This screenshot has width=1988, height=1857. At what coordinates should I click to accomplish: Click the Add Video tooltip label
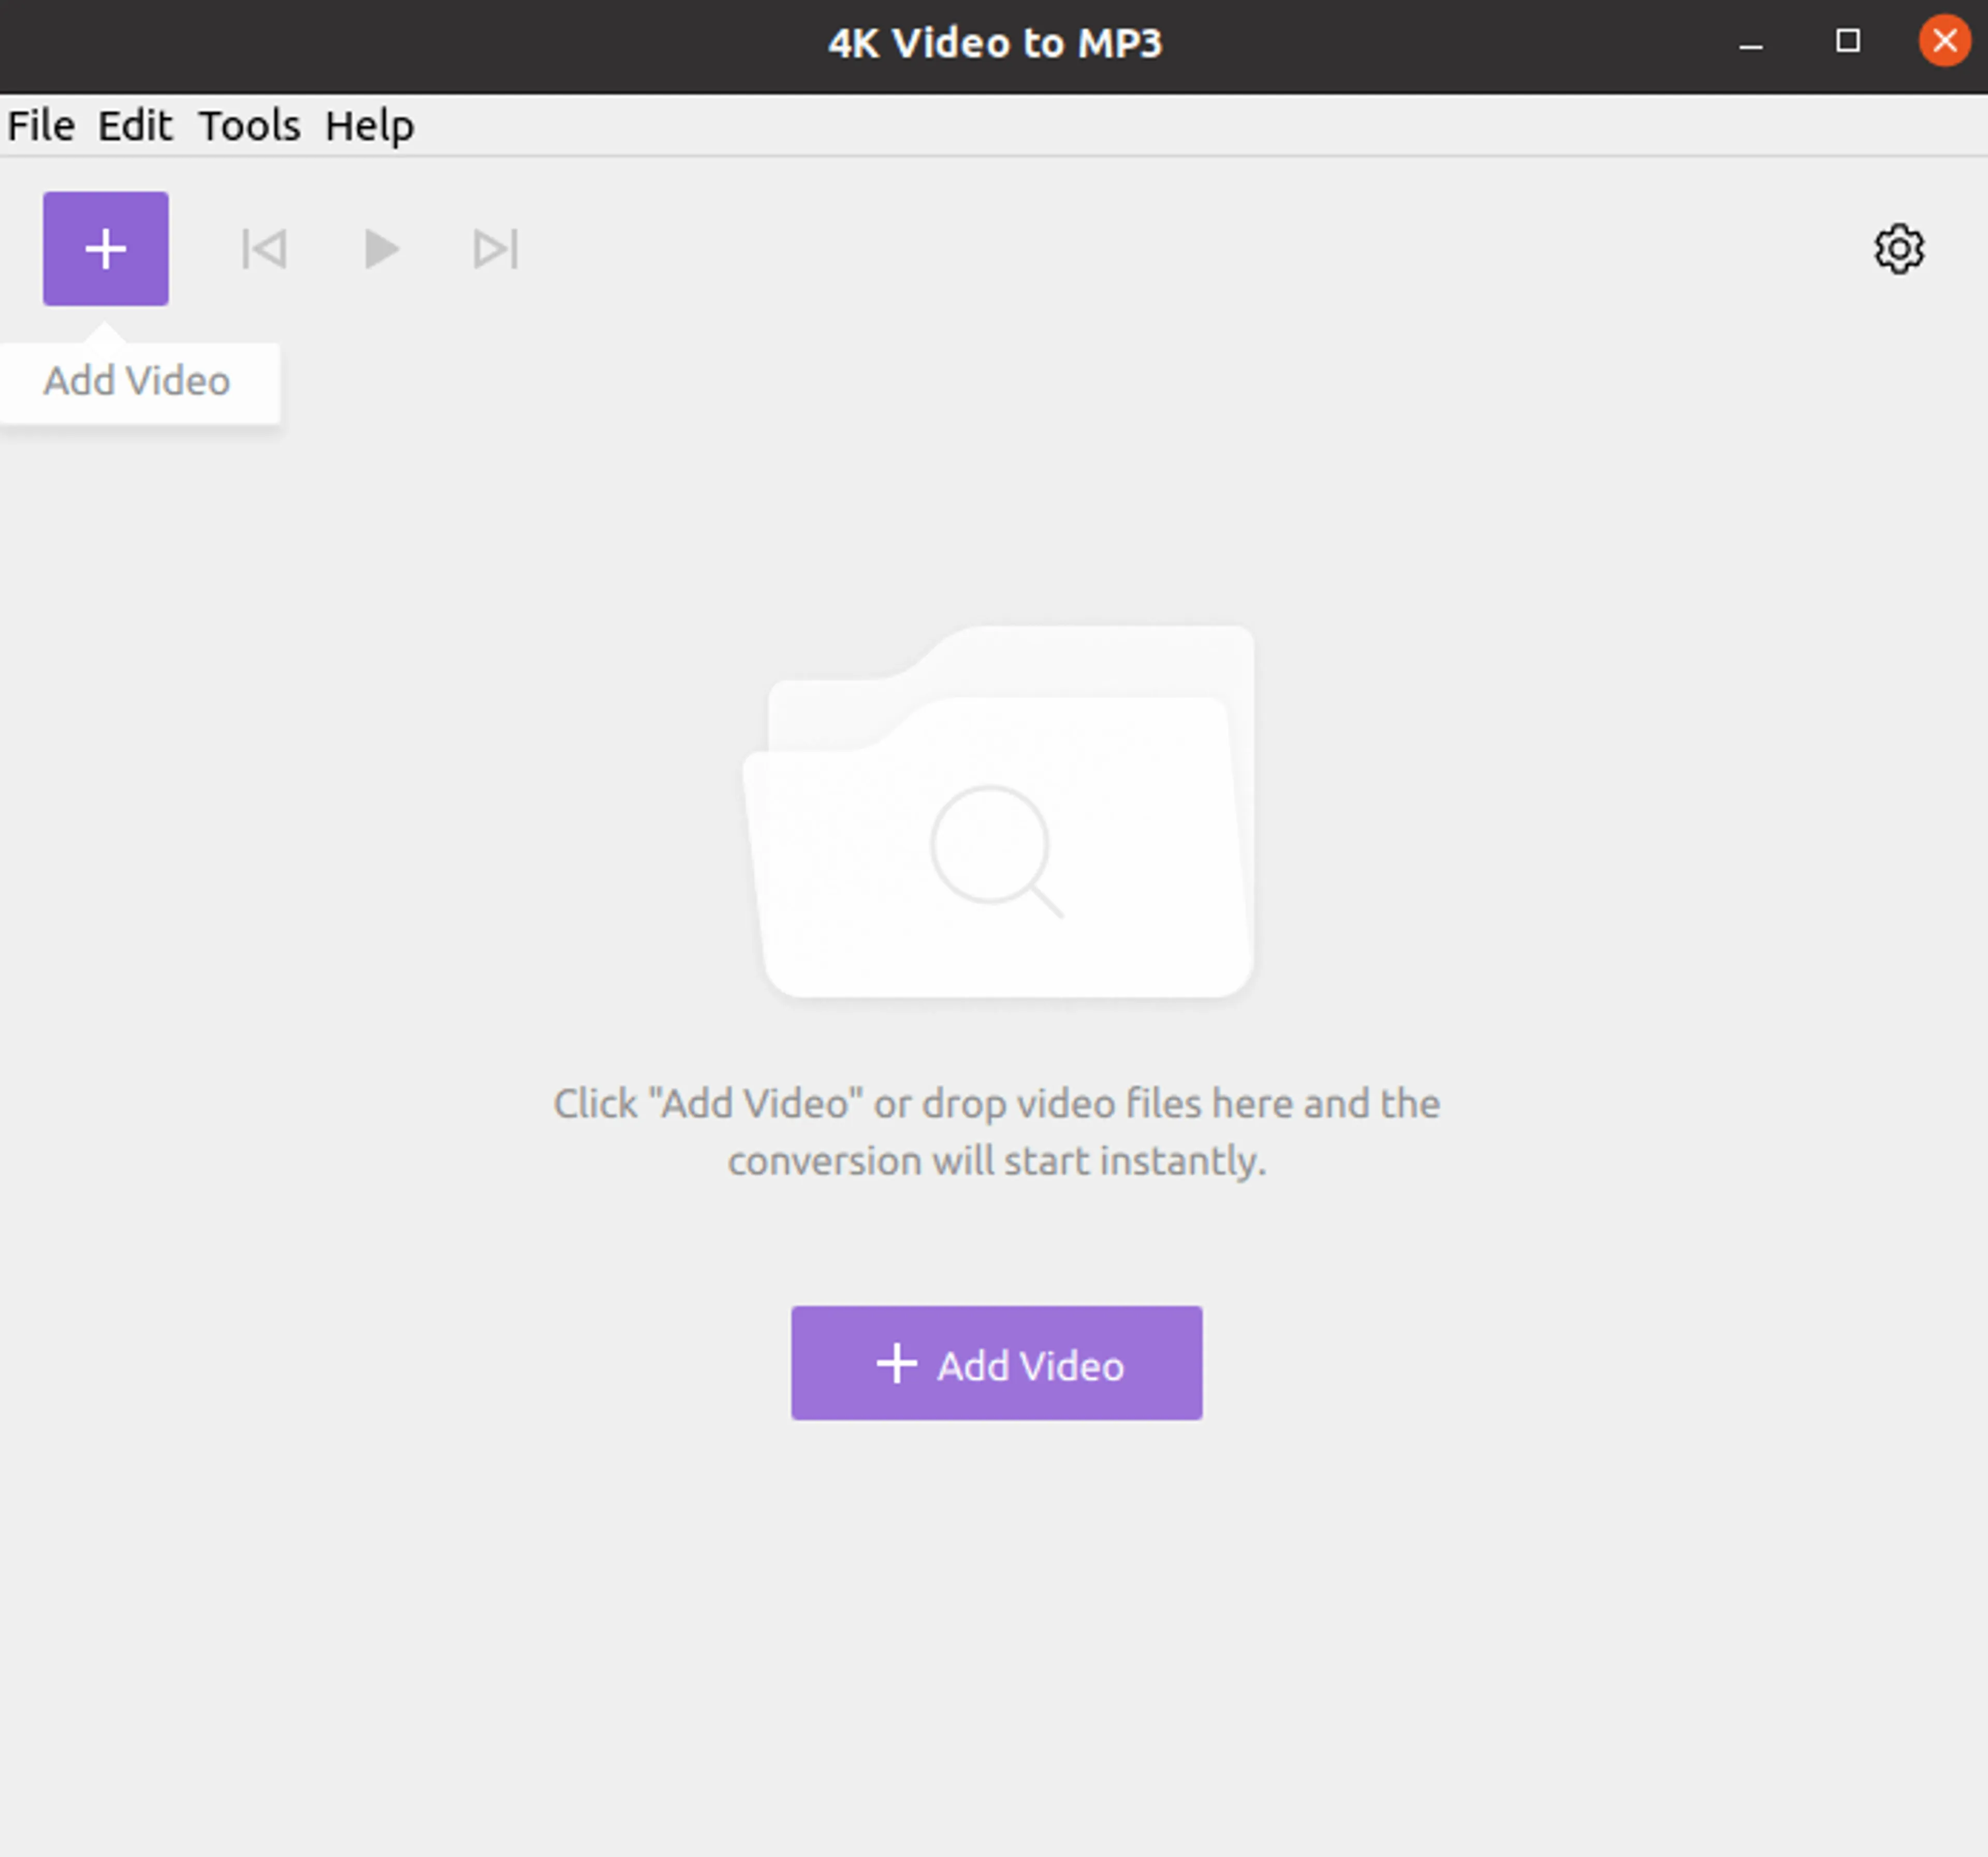tap(137, 381)
